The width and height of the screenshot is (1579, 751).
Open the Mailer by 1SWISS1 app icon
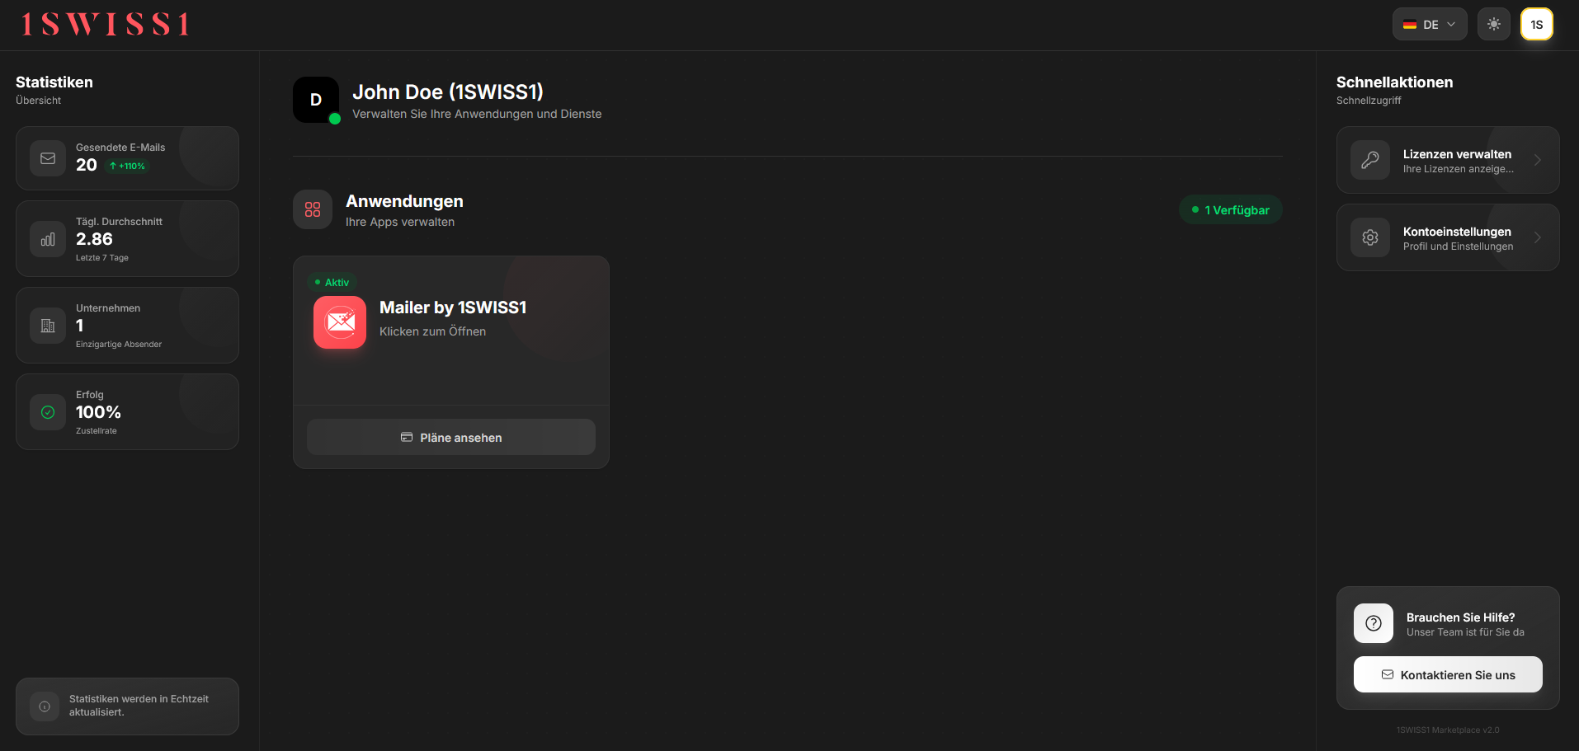pos(340,322)
